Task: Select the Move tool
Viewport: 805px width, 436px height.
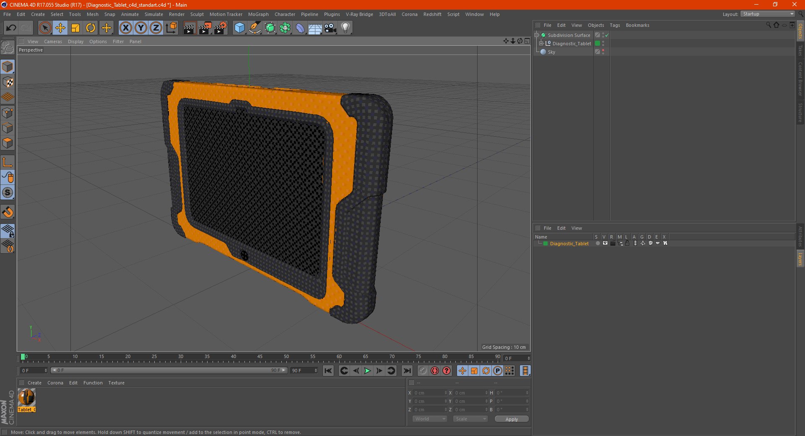Action: pyautogui.click(x=60, y=28)
